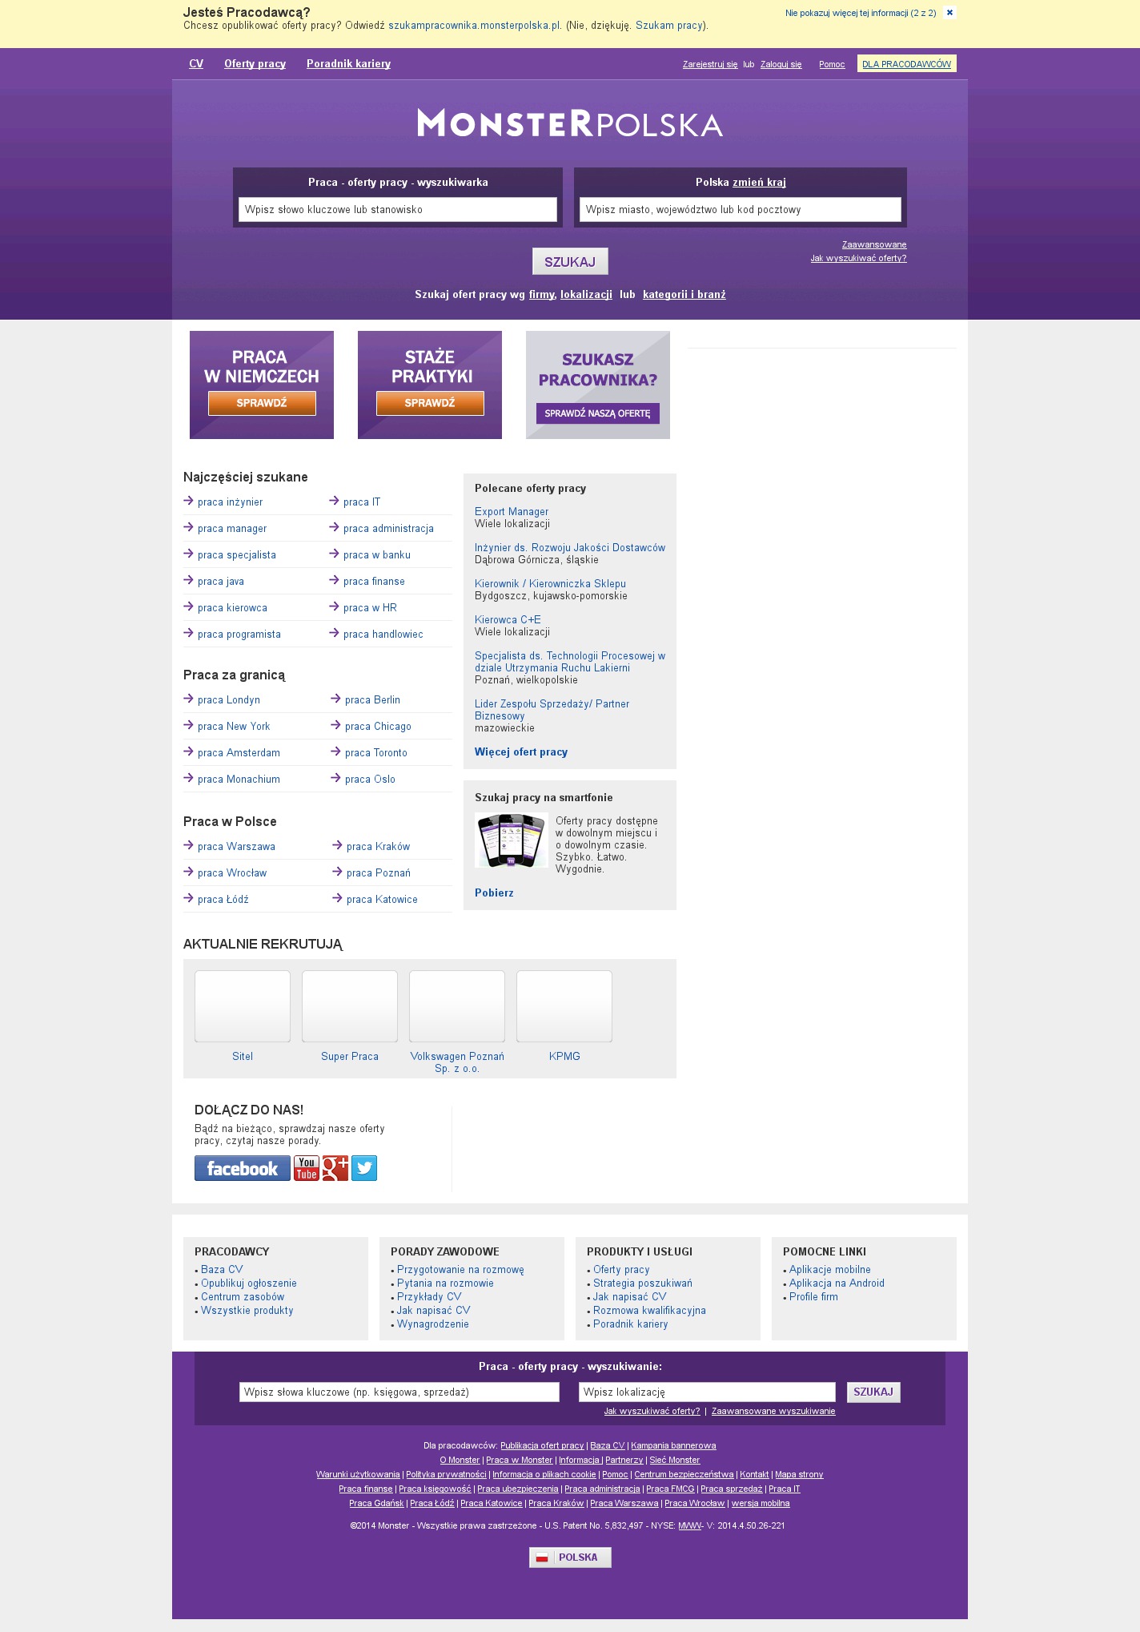The width and height of the screenshot is (1140, 1632).
Task: Open the Volkswagen Poznań logo tile
Action: tap(457, 1006)
